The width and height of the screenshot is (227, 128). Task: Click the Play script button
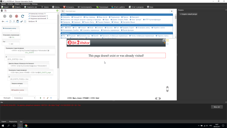[5, 16]
